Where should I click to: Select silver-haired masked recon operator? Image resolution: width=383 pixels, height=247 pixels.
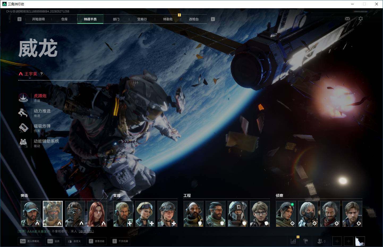point(308,214)
